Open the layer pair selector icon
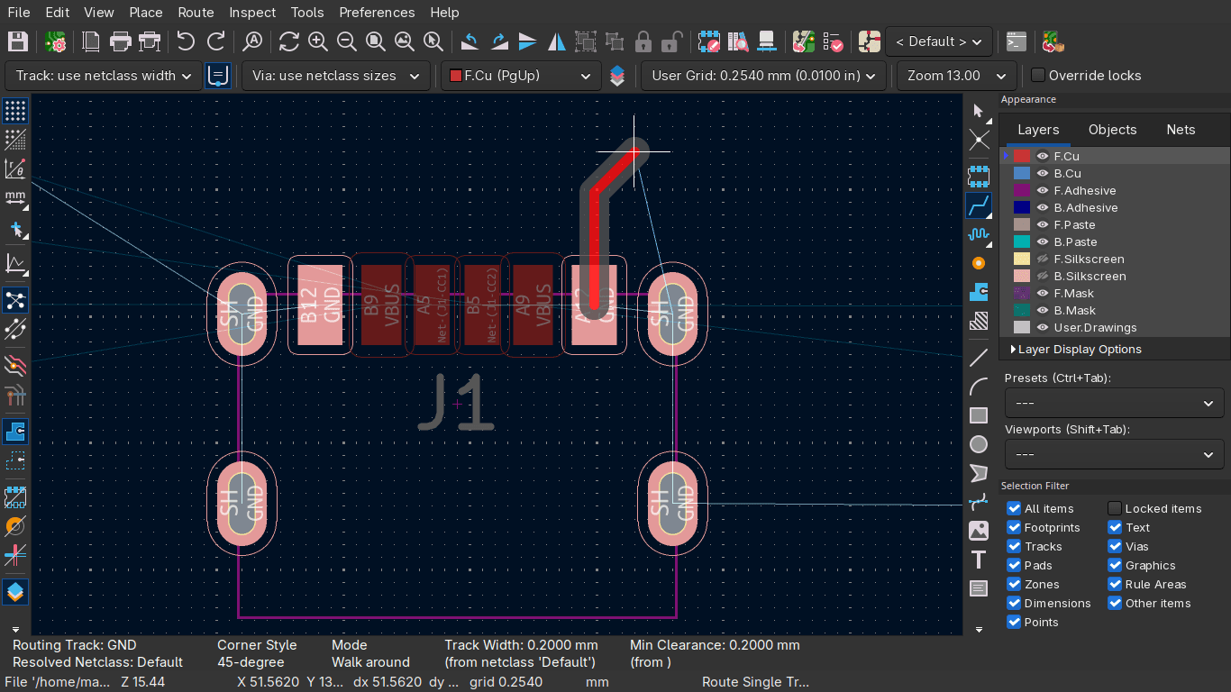 (617, 76)
